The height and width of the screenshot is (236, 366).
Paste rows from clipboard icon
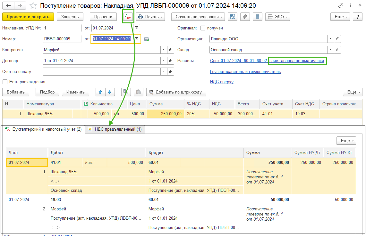139,92
